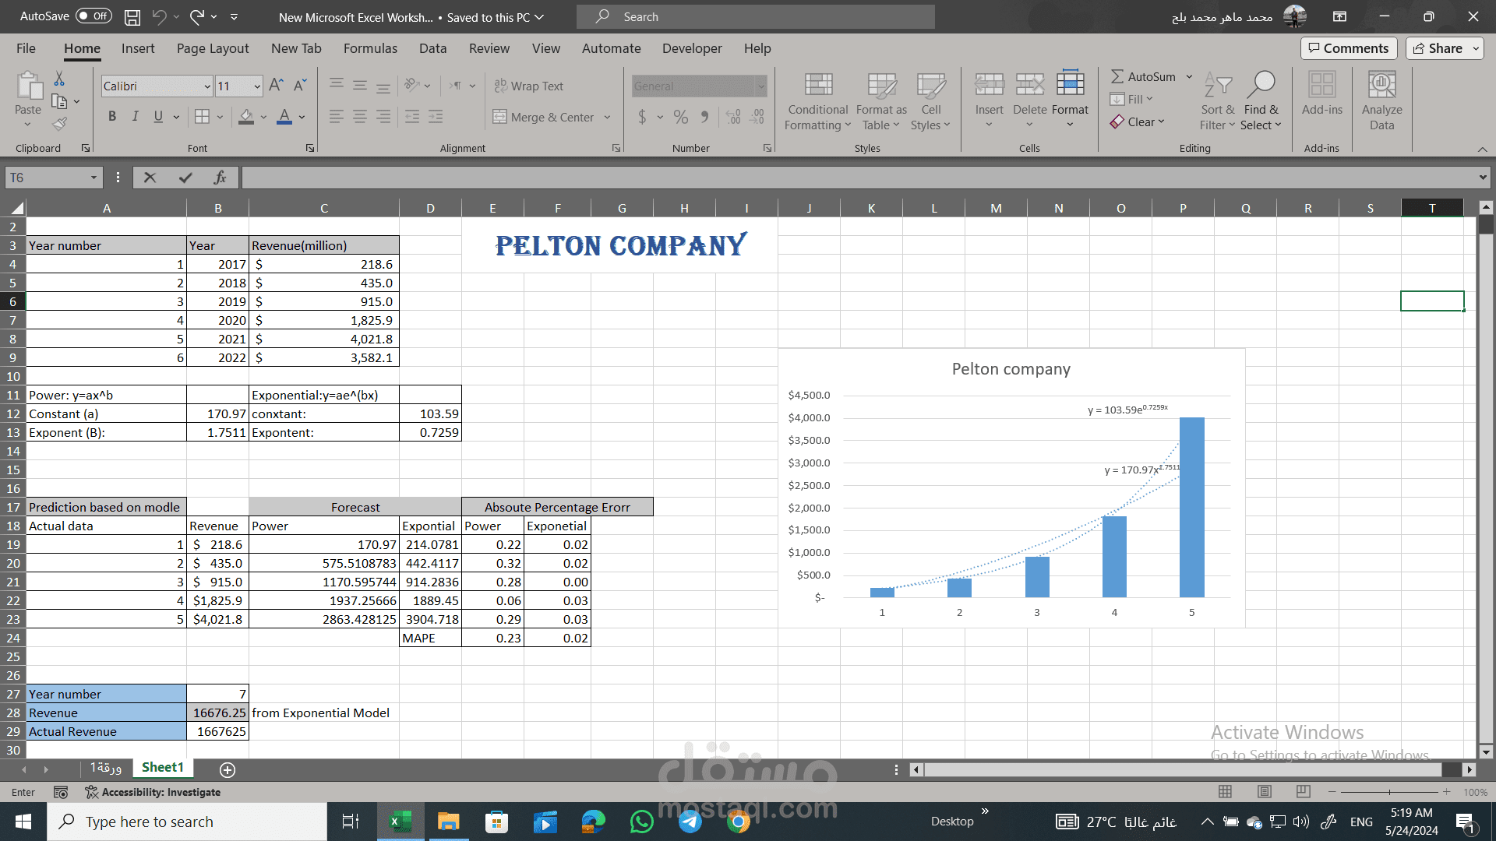
Task: Toggle AutoSave switch on
Action: (93, 16)
